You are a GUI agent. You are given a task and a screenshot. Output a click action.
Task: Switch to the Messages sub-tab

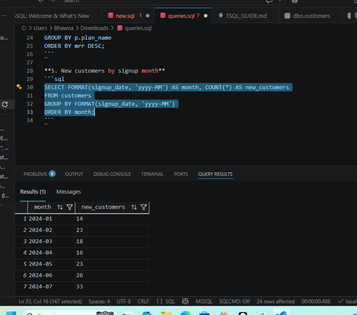tap(68, 191)
